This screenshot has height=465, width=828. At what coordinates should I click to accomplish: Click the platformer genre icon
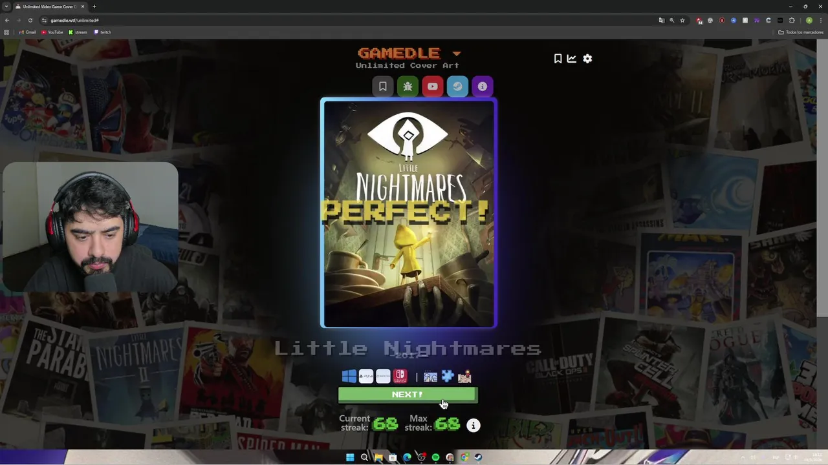point(430,377)
